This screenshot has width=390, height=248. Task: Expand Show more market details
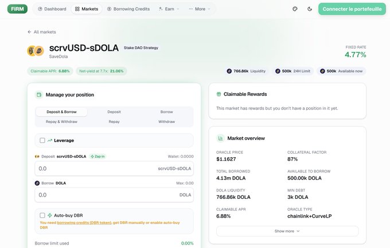tap(287, 231)
